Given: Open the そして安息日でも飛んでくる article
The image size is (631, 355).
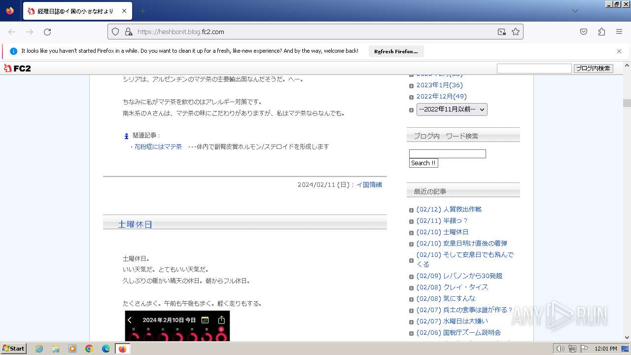Looking at the screenshot, I should coord(464,259).
